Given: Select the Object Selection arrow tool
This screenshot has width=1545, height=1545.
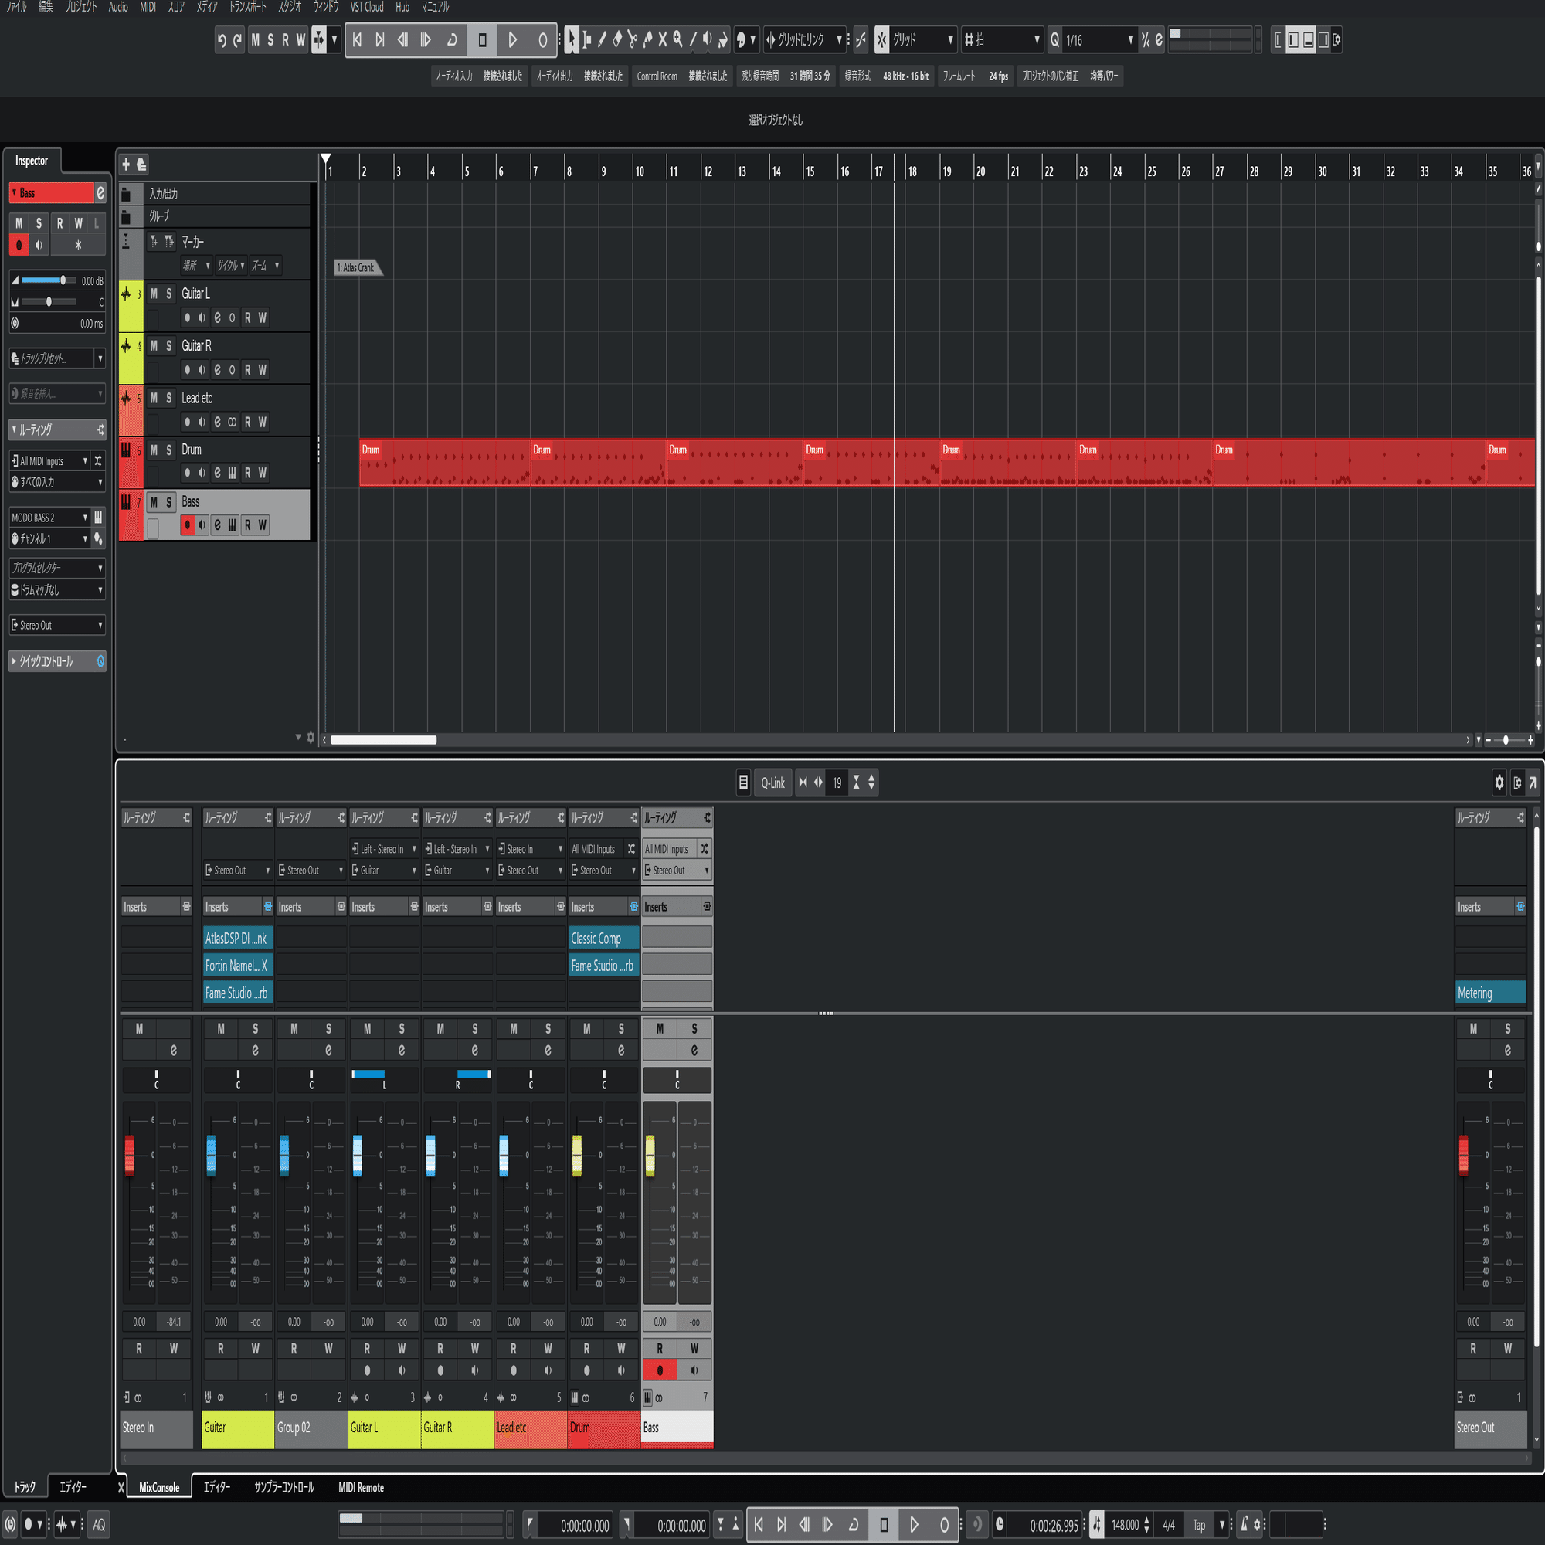Looking at the screenshot, I should [x=572, y=39].
